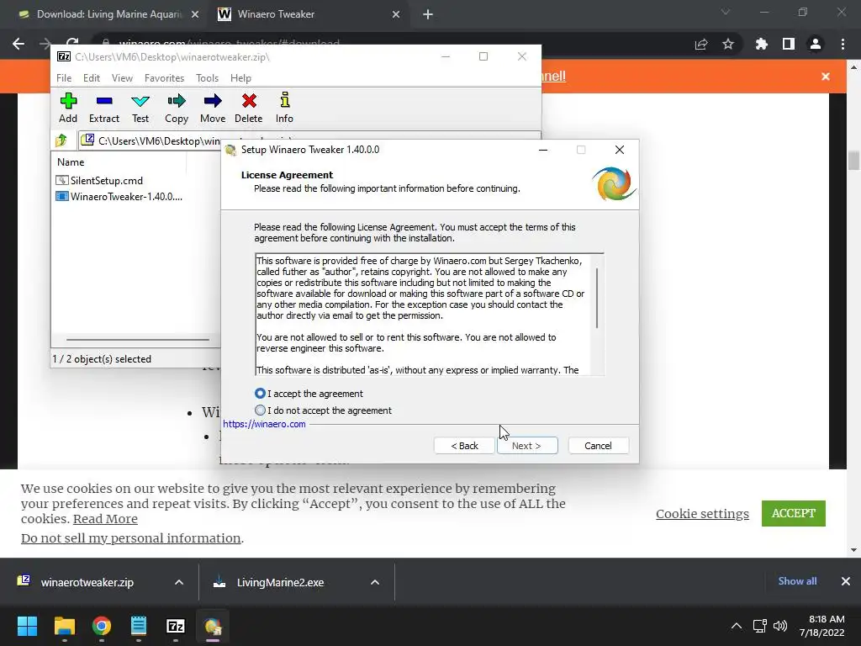
Task: Select the Move tool in 7-Zip
Action: 213,108
